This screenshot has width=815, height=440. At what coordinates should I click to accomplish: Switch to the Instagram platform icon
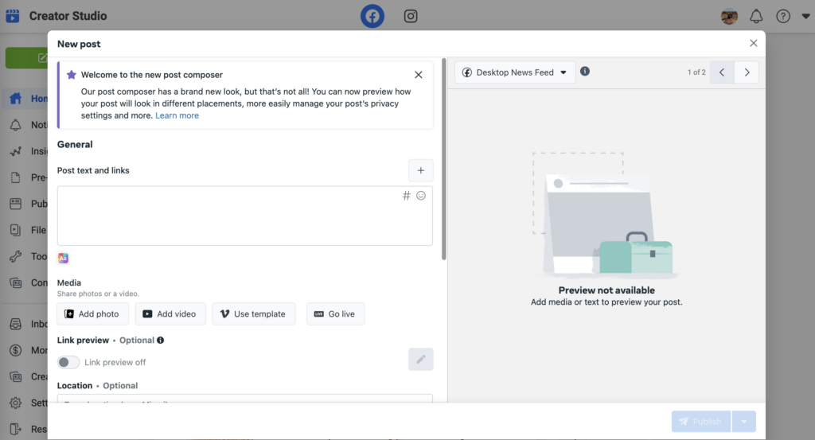point(411,16)
